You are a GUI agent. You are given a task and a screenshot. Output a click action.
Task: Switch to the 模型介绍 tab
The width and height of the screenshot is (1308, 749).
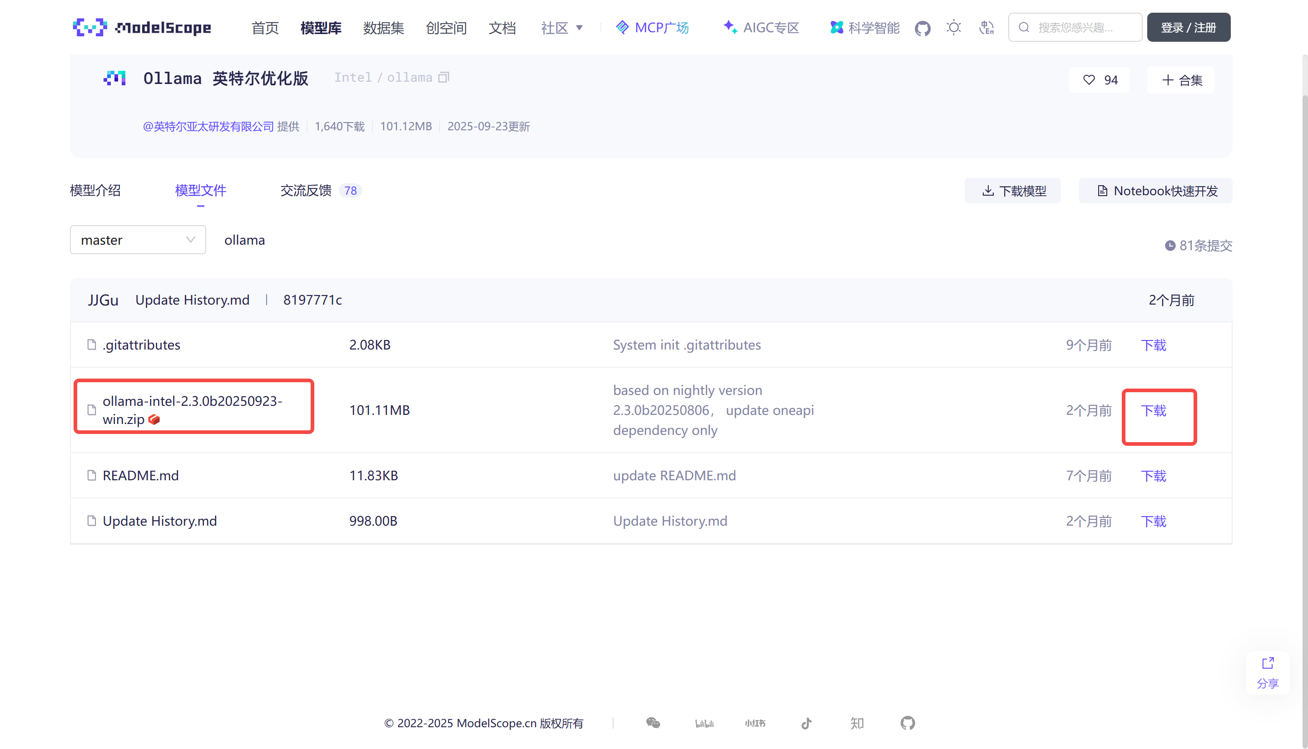coord(95,190)
